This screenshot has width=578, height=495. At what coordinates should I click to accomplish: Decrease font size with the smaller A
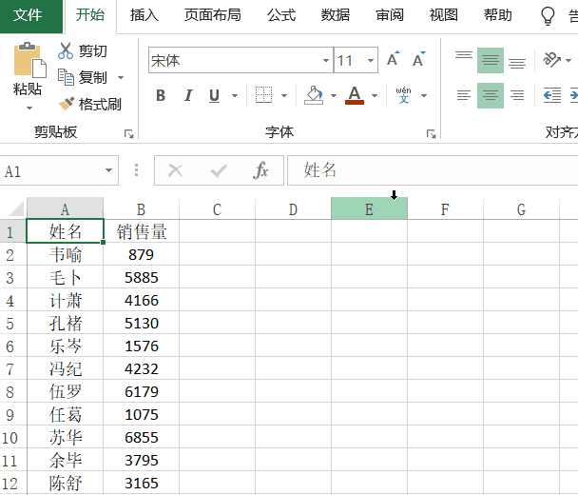pos(418,59)
